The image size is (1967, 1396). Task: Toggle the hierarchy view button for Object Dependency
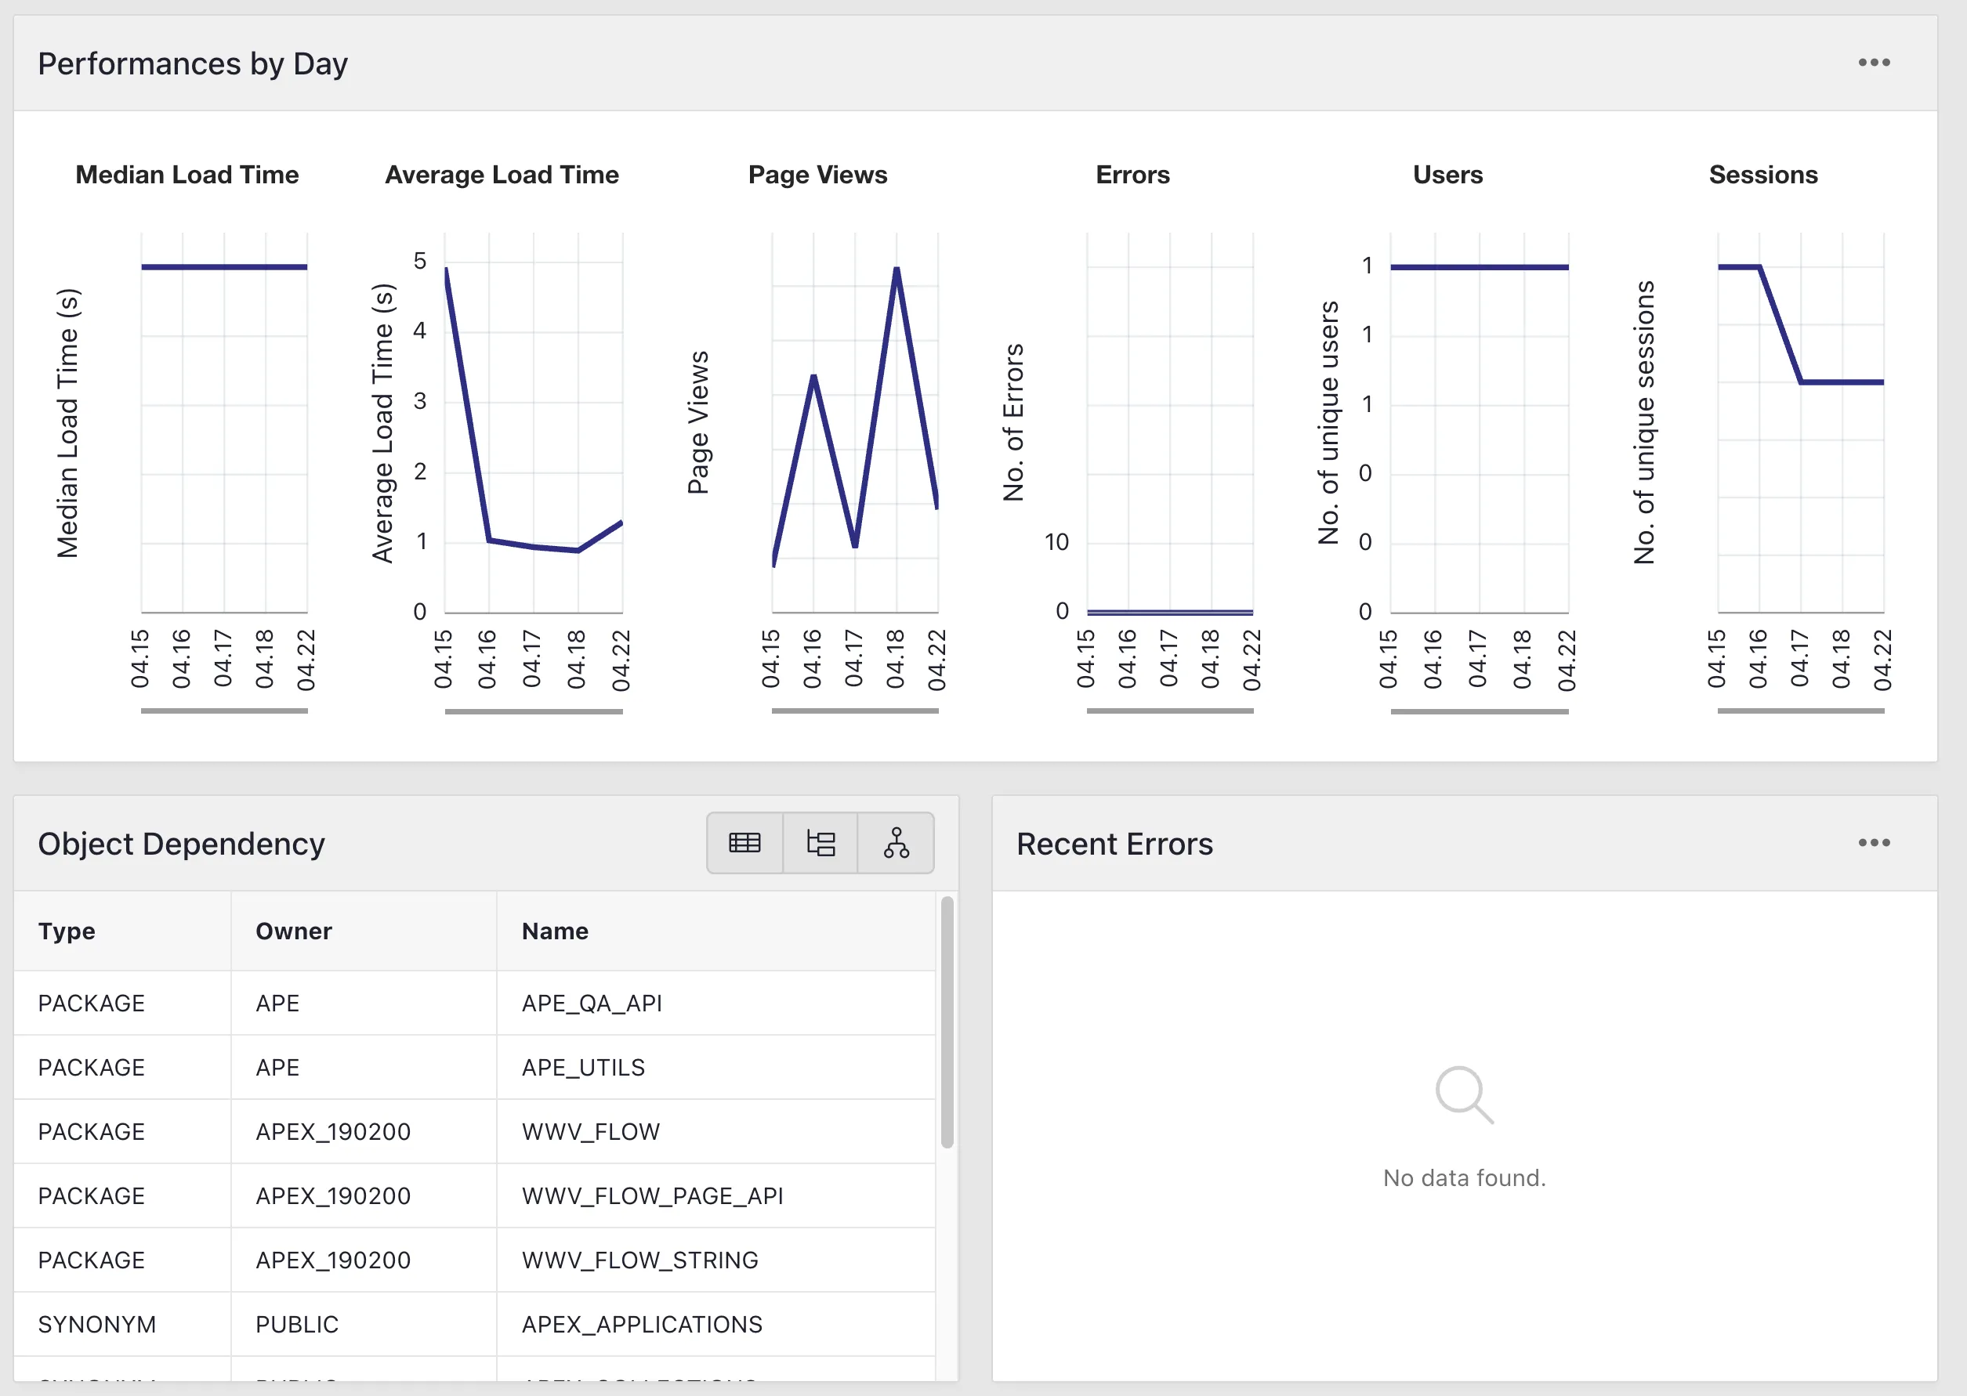[821, 842]
